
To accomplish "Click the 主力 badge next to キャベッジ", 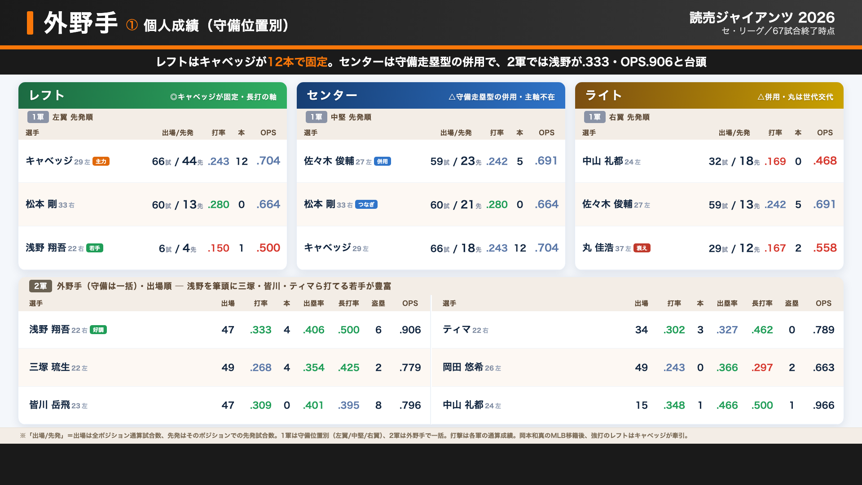I will pyautogui.click(x=101, y=162).
